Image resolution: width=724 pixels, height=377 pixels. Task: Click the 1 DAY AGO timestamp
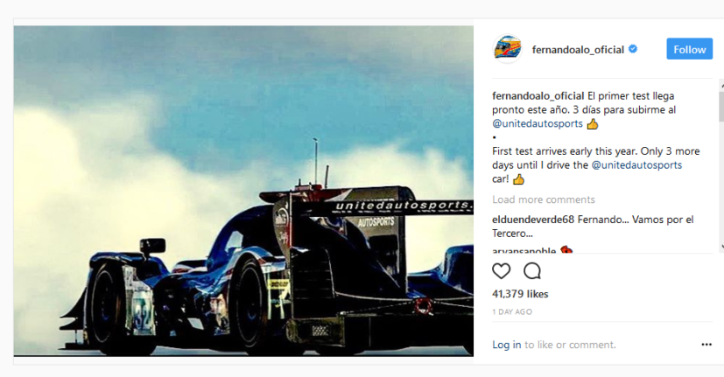click(x=512, y=312)
